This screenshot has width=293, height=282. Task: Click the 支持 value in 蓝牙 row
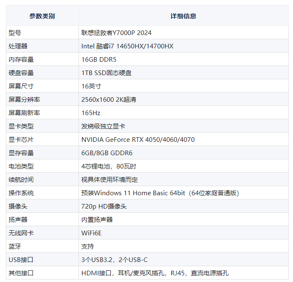click(x=88, y=247)
